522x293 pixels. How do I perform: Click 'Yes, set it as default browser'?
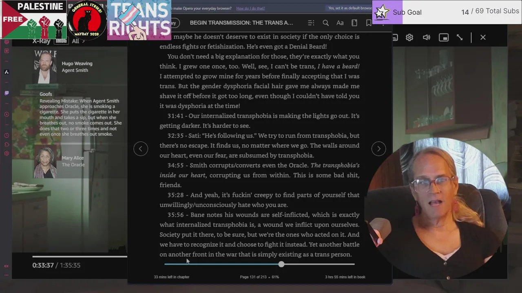(350, 8)
